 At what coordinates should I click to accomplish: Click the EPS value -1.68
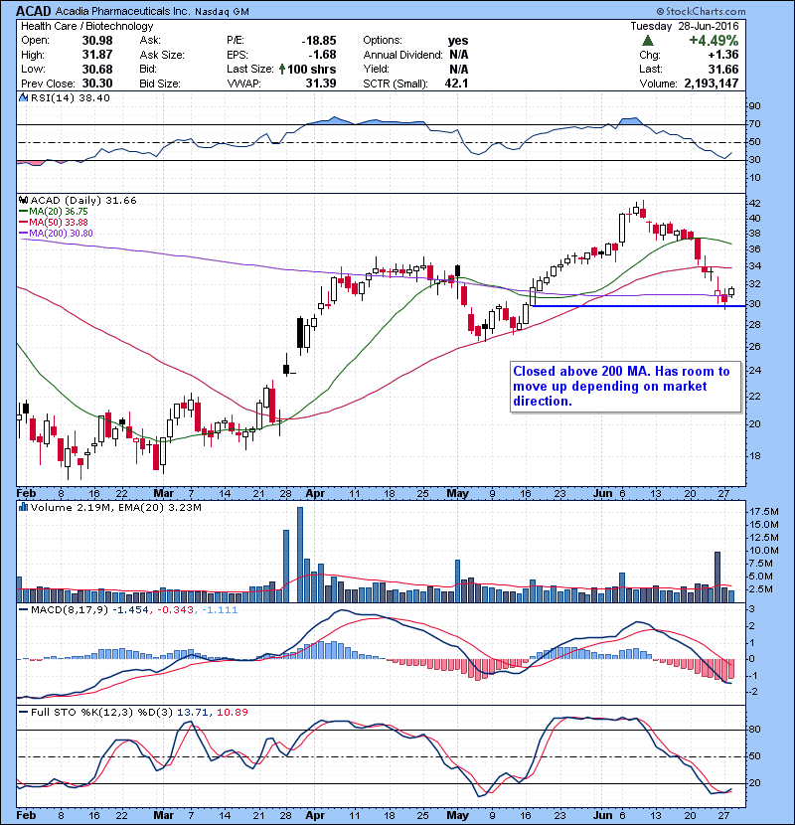point(322,55)
